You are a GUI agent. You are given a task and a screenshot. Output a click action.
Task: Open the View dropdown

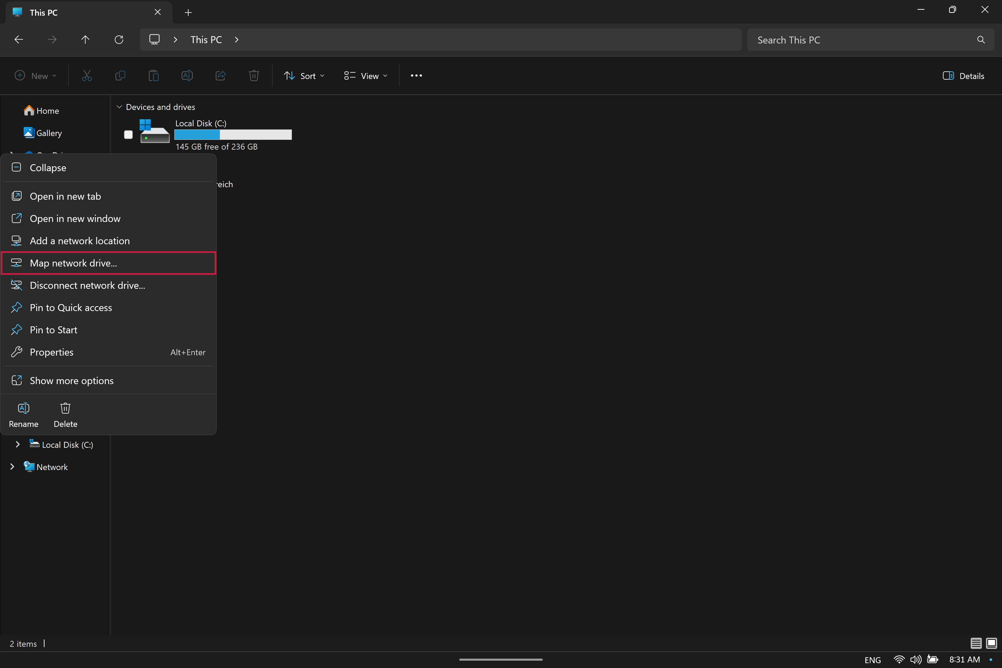click(366, 76)
